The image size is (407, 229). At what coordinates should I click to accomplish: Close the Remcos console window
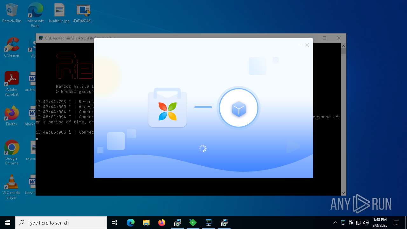[x=339, y=38]
